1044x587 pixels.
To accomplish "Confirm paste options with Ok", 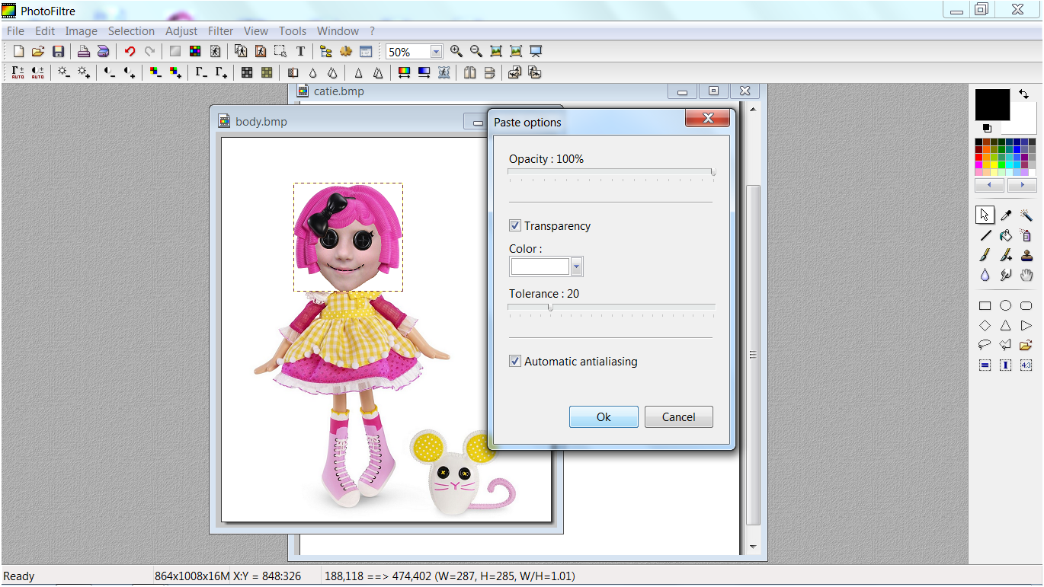I will click(x=604, y=416).
